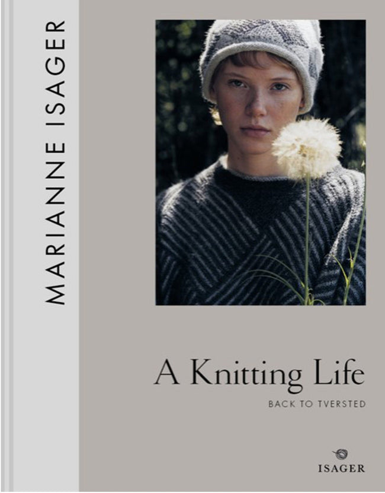Click the large letter 'A' starting the title
The image size is (385, 493).
pyautogui.click(x=167, y=373)
